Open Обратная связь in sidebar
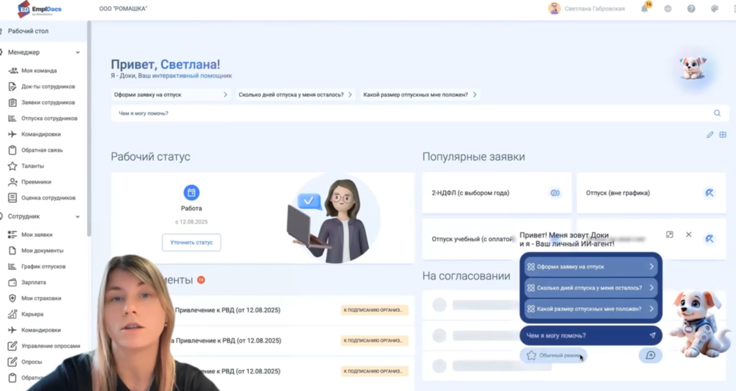 tap(42, 150)
